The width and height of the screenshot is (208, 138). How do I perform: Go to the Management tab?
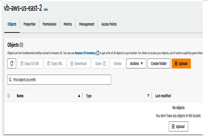87,24
